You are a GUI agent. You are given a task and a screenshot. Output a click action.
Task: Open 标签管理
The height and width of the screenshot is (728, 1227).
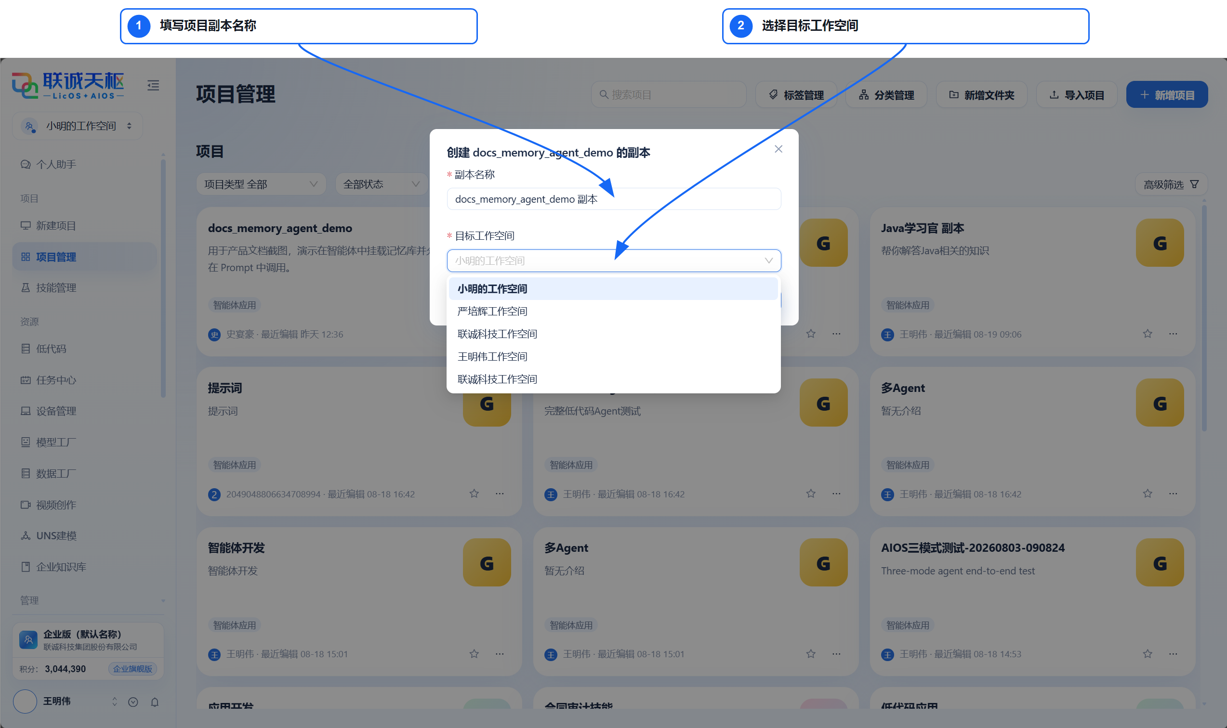(796, 95)
